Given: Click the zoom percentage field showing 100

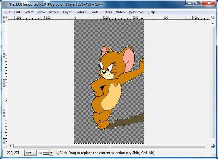Looking at the screenshot, I should tap(43, 153).
